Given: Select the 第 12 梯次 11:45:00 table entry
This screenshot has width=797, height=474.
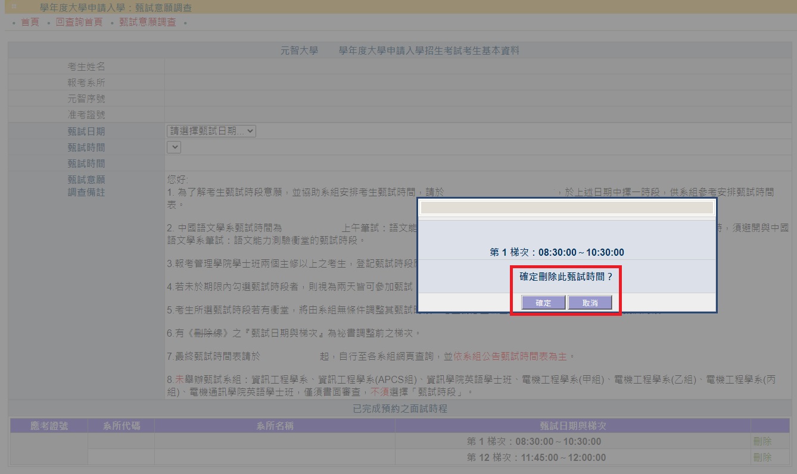Looking at the screenshot, I should pyautogui.click(x=536, y=457).
